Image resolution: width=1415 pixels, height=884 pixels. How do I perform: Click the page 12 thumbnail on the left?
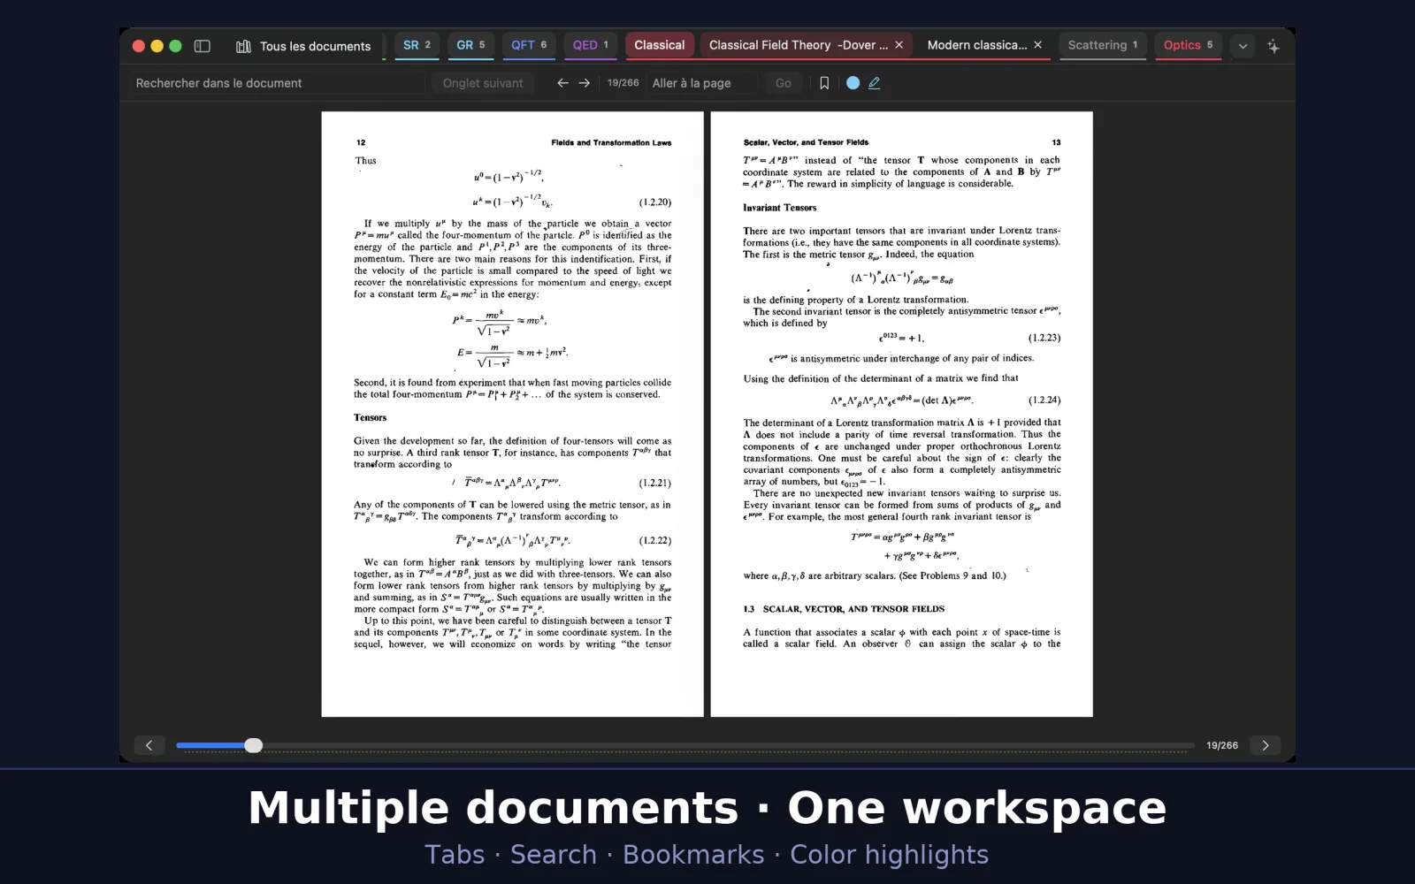click(512, 414)
